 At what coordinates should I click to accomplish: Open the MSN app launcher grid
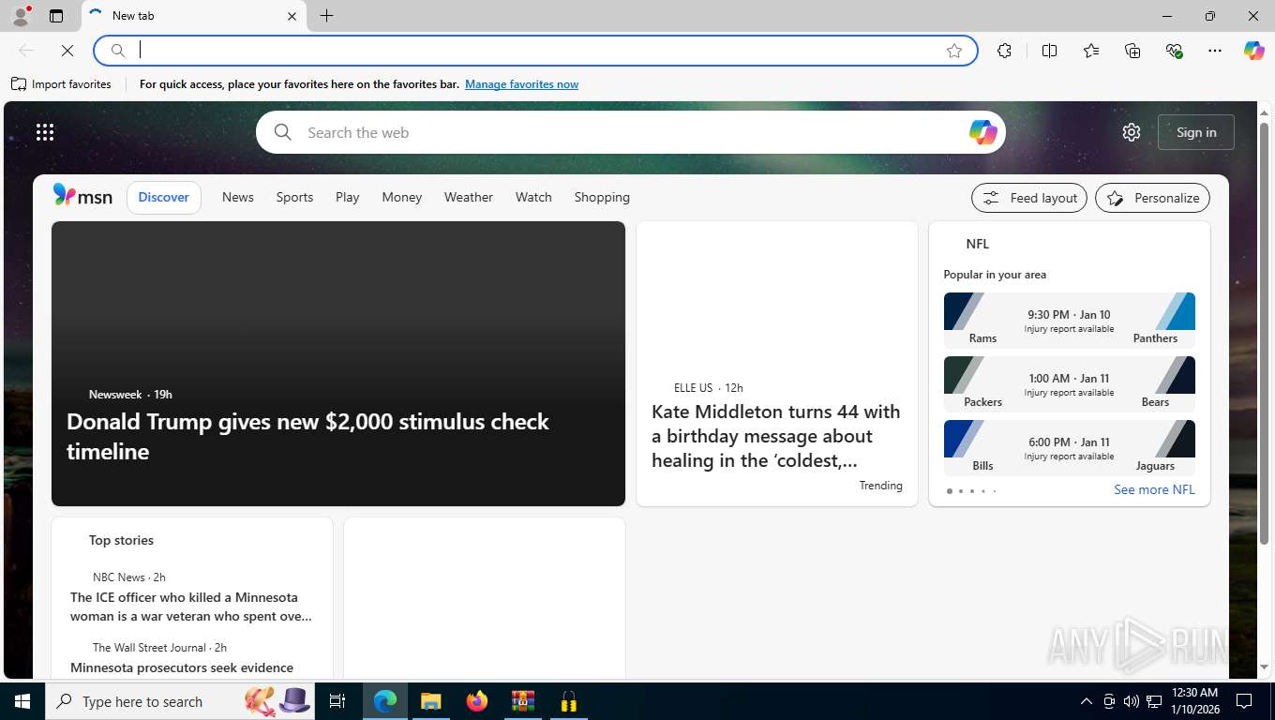(x=45, y=132)
